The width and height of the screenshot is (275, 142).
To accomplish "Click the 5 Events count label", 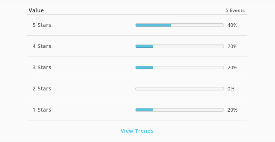I will (x=235, y=11).
